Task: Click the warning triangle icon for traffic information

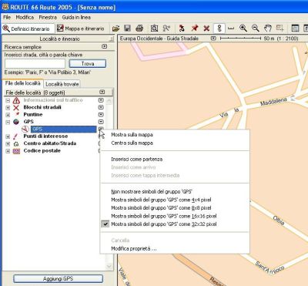Action: tap(16, 100)
